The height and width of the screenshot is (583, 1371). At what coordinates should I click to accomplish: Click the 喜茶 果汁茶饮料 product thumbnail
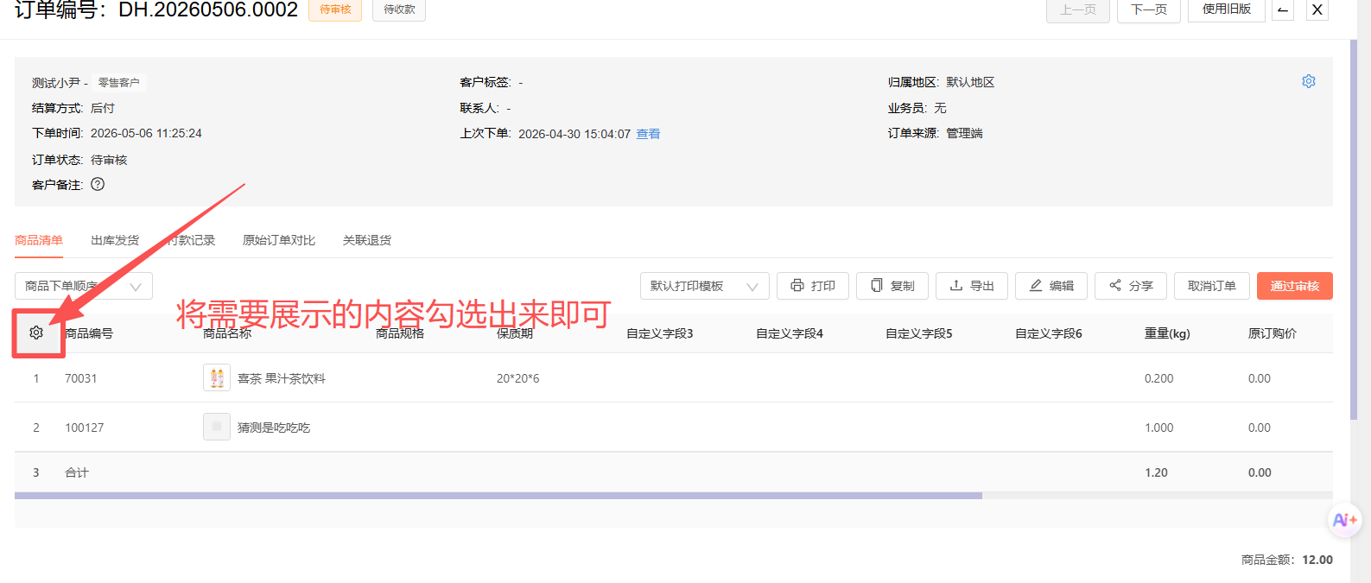click(217, 377)
